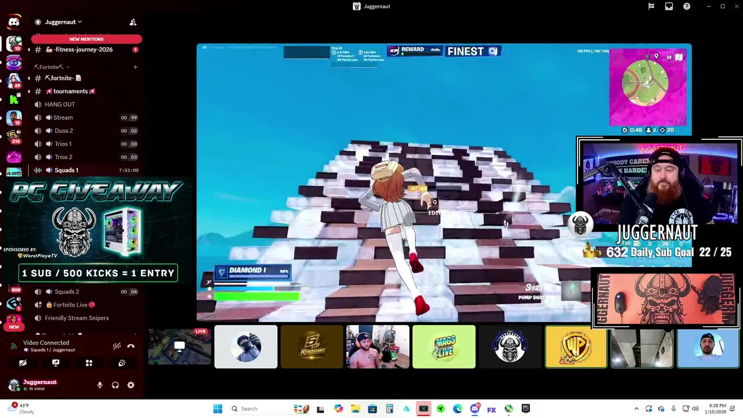Screen dimensions: 743x418
Task: Jump to New Mentions banner
Action: click(x=86, y=39)
